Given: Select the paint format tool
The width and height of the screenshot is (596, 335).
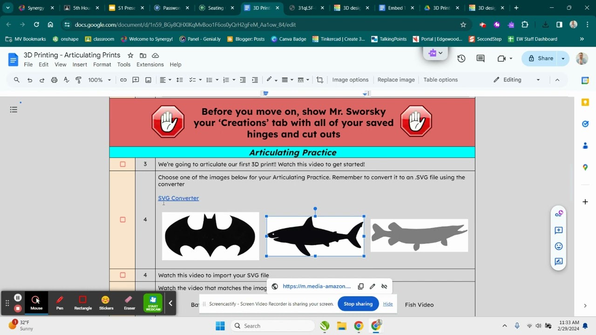Looking at the screenshot, I should click(x=78, y=80).
